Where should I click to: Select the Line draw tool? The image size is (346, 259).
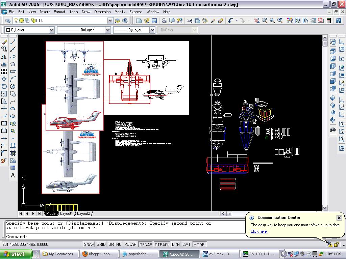coord(13,42)
